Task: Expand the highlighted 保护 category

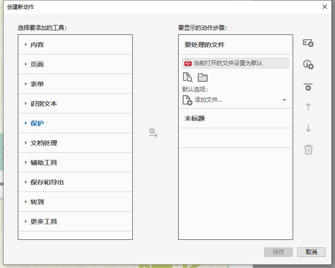Action: pyautogui.click(x=75, y=123)
